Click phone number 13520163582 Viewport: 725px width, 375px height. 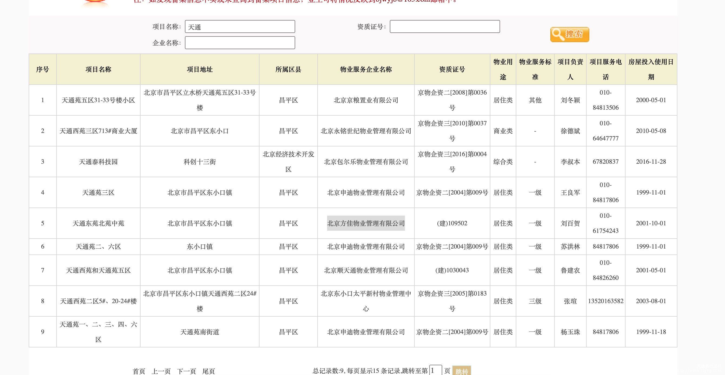(x=606, y=301)
